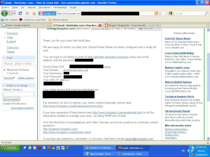This screenshot has height=157, width=210.
Task: Close the Blogger Crear entrada tab
Action: coord(151,25)
